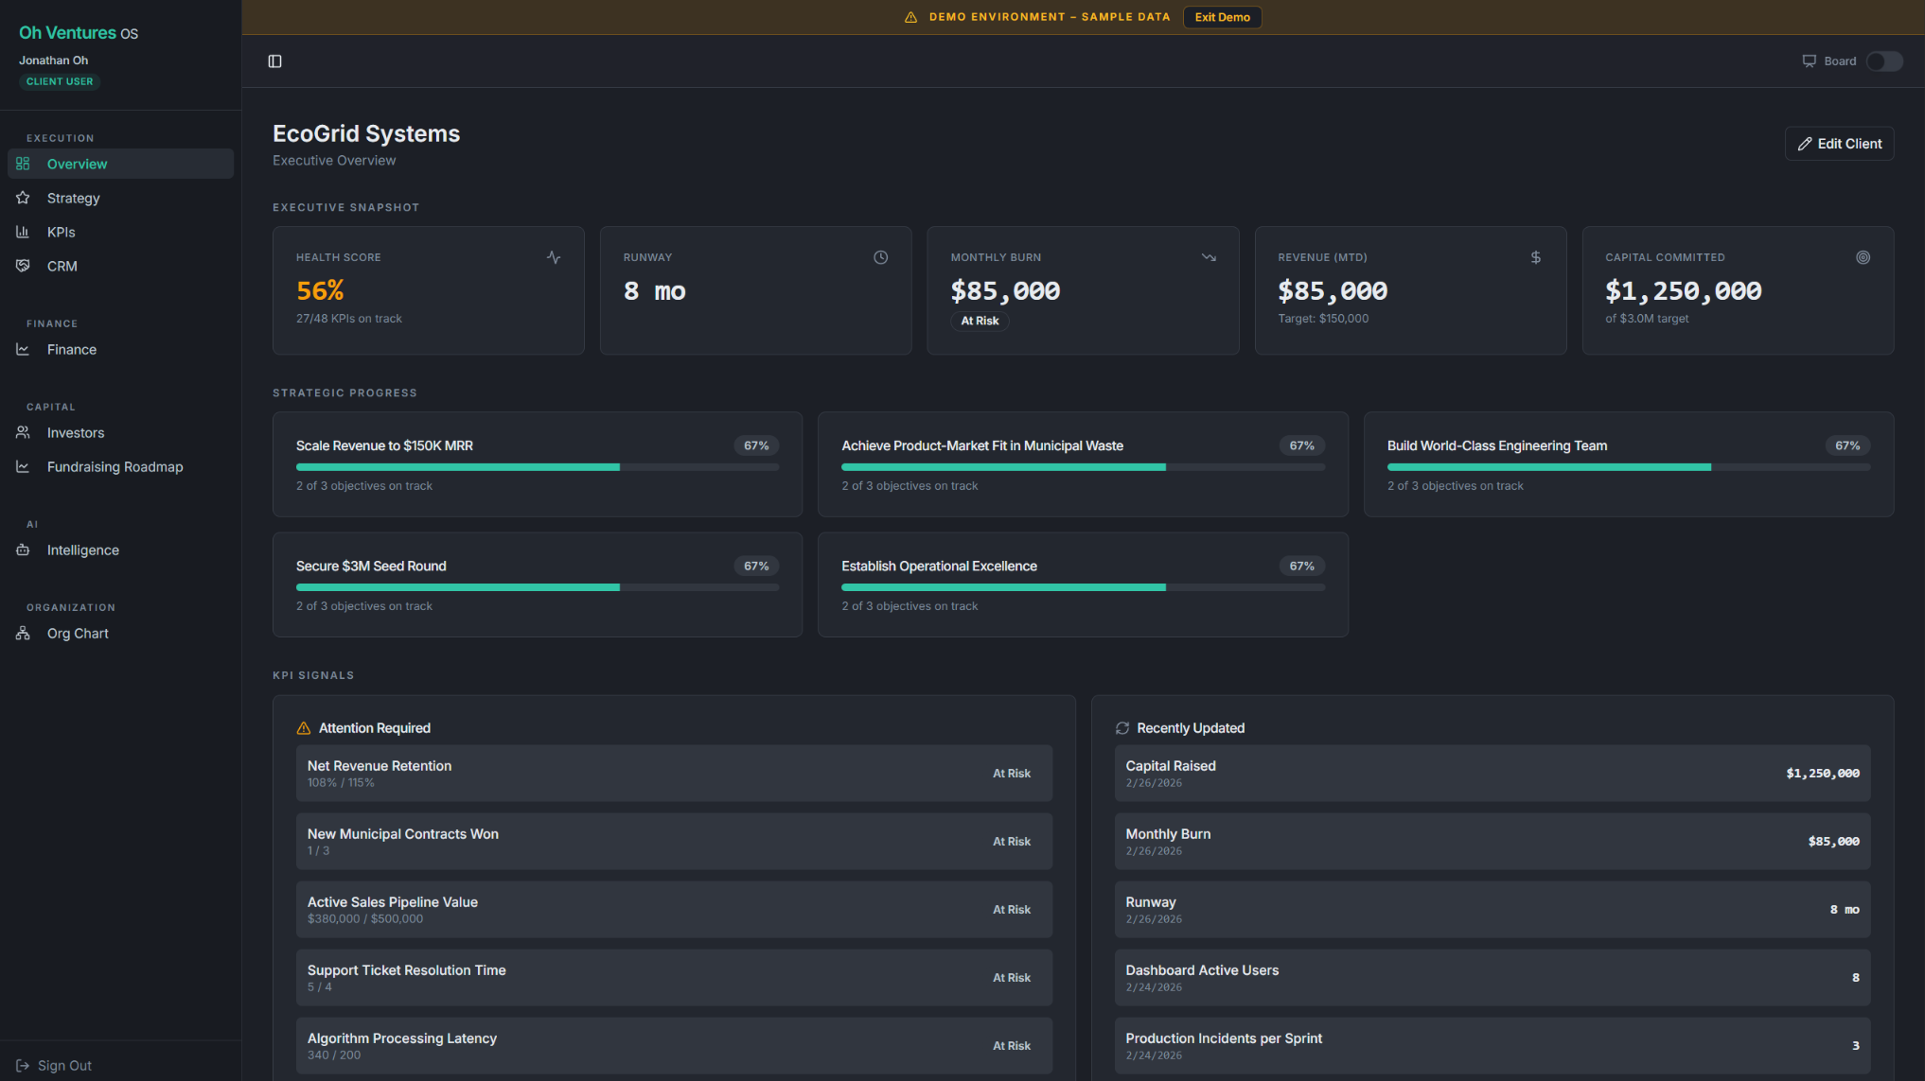Open the Org Chart page

click(78, 634)
